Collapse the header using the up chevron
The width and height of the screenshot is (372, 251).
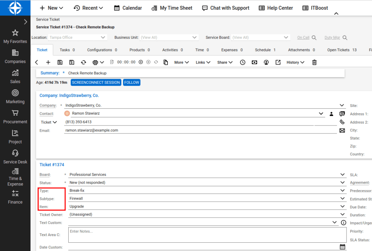(x=336, y=13)
